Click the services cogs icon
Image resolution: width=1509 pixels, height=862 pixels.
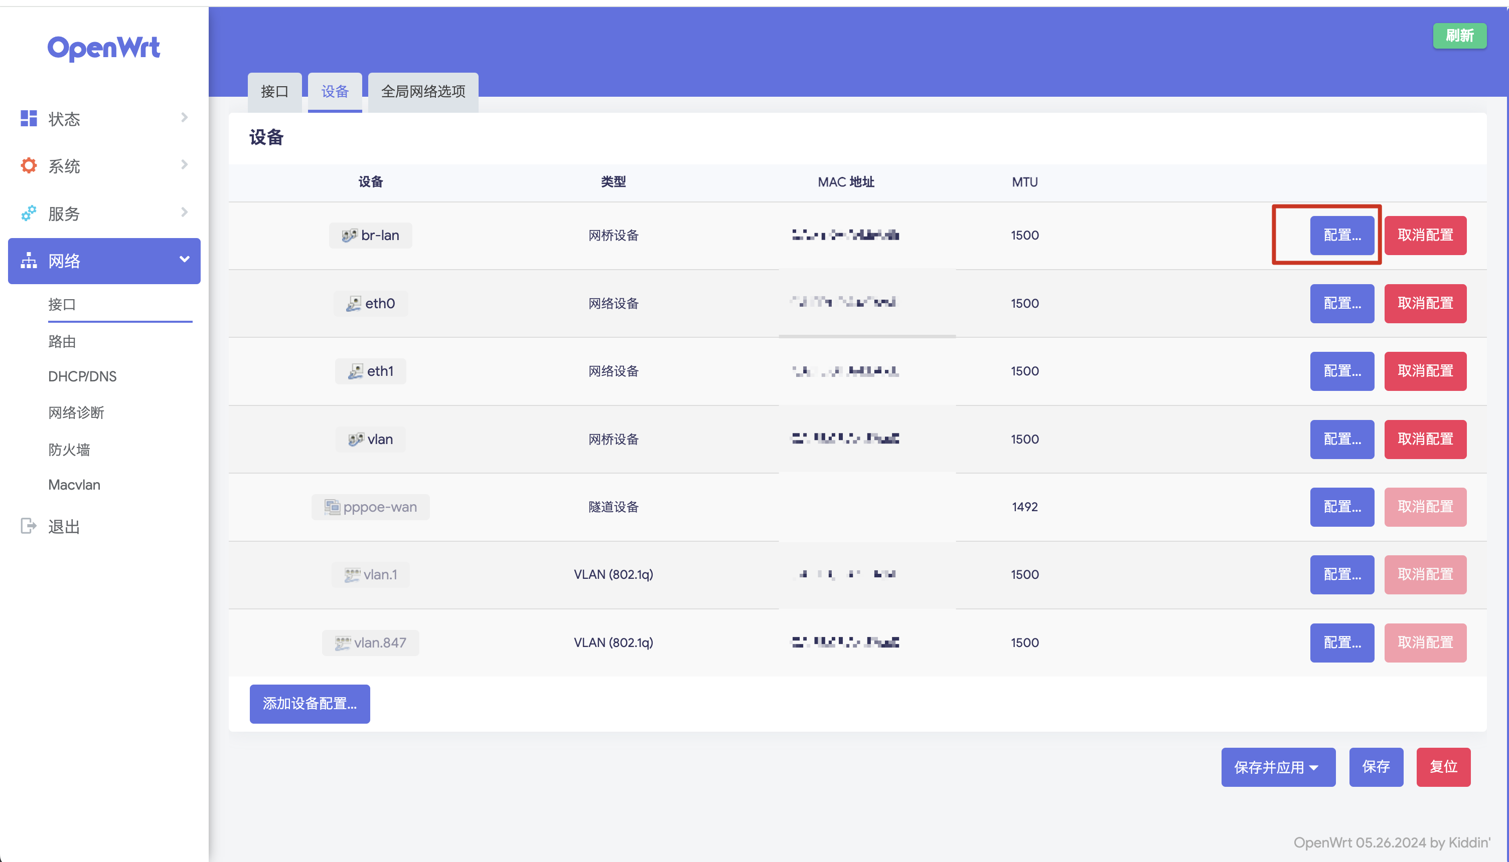point(29,213)
